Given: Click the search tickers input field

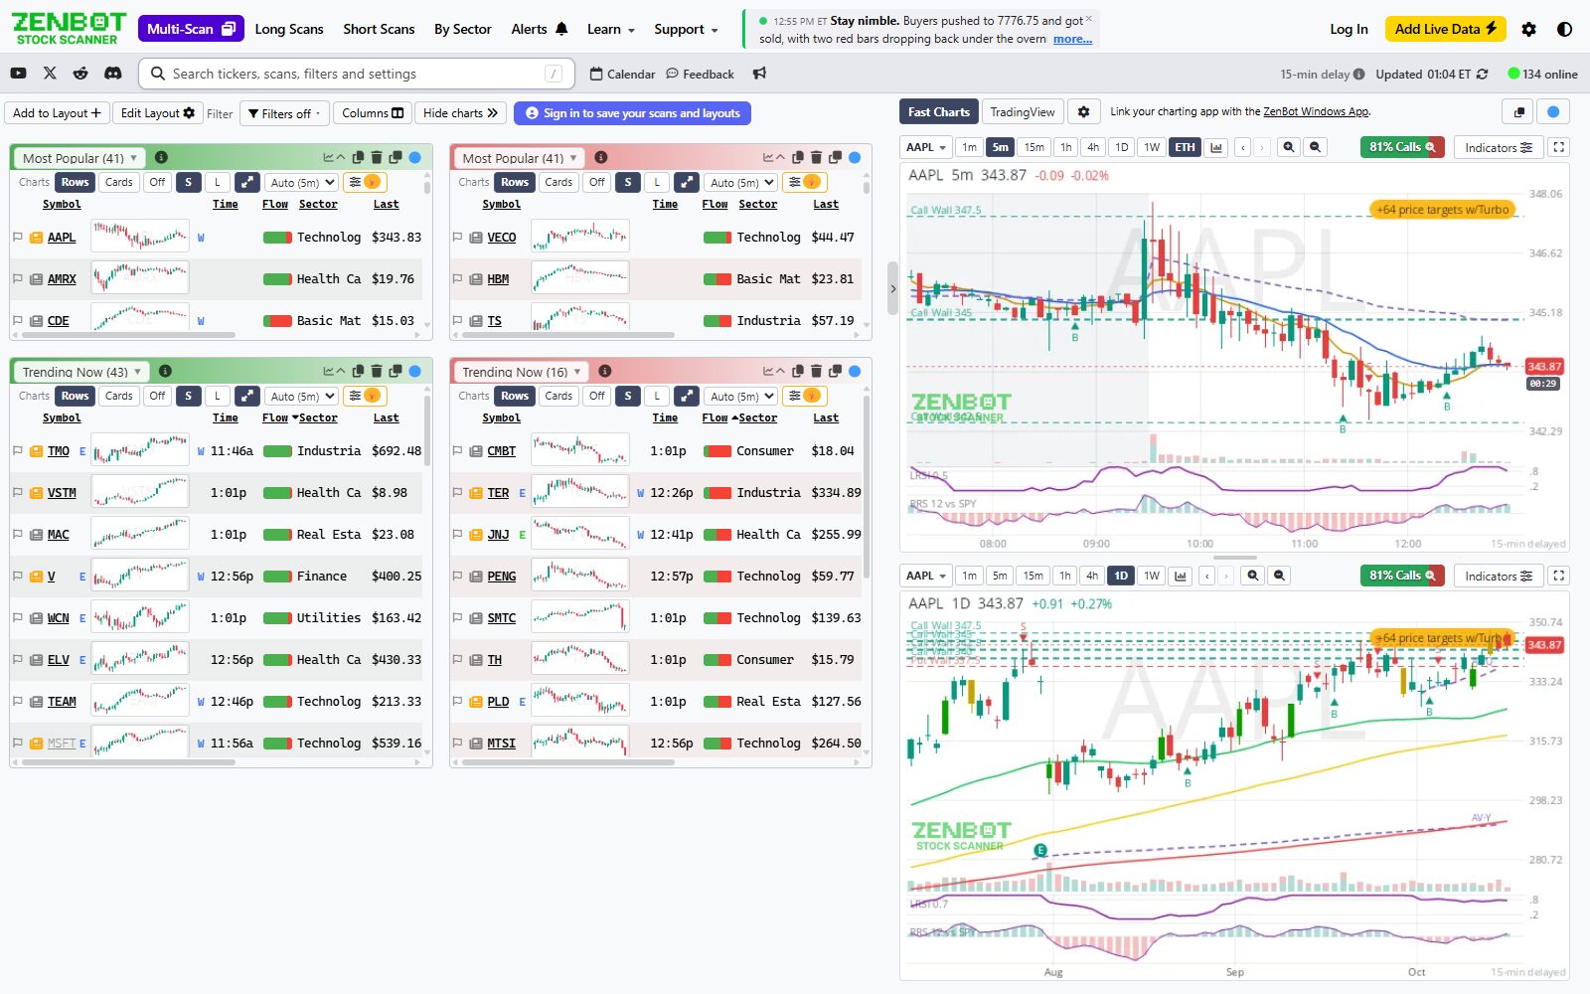Looking at the screenshot, I should coord(358,74).
